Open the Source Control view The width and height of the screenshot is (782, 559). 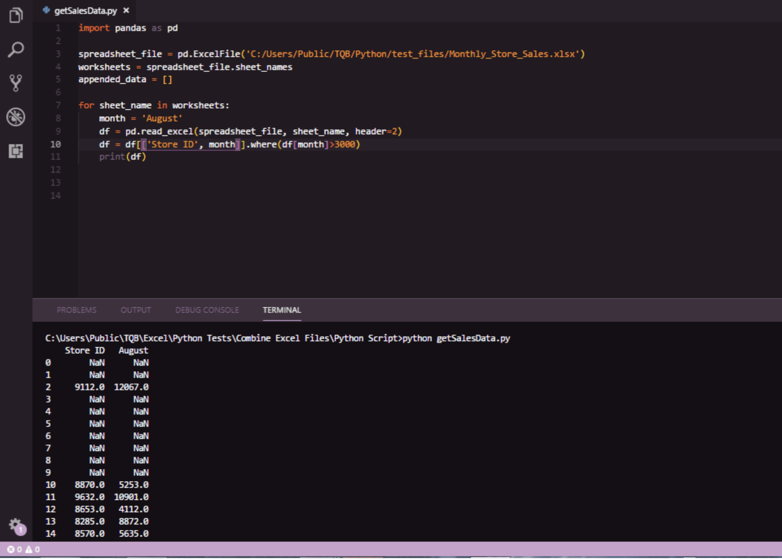click(x=16, y=83)
